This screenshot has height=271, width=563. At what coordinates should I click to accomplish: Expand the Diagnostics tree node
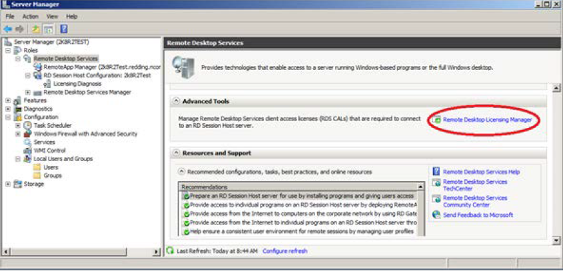tap(8, 109)
